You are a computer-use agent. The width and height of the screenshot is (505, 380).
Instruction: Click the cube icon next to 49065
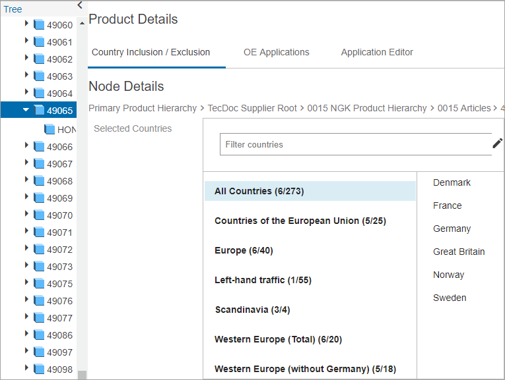[38, 111]
